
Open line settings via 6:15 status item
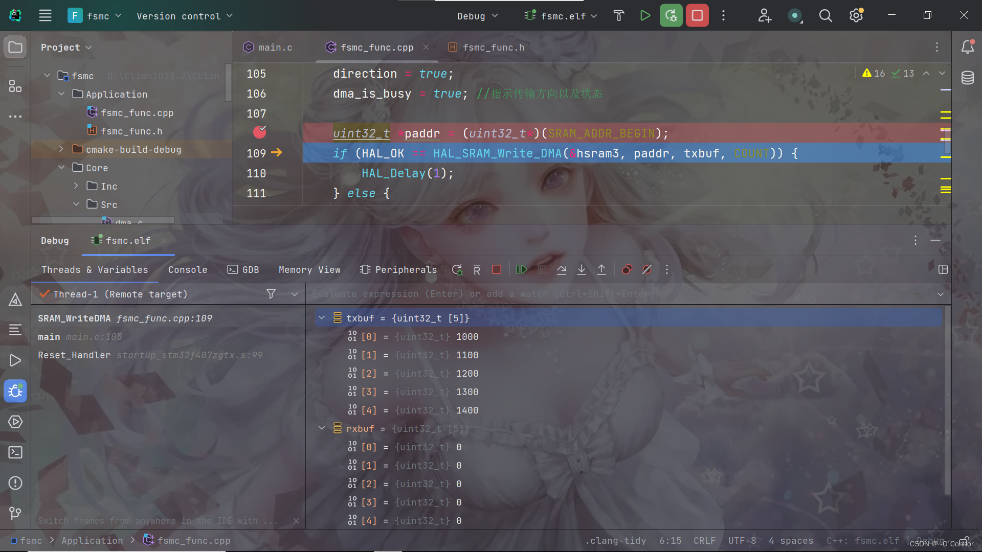[669, 540]
